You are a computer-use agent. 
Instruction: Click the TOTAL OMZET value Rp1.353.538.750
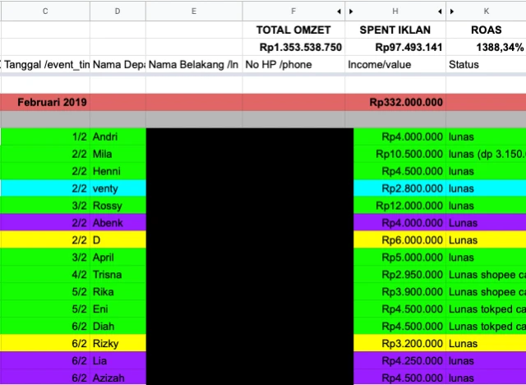[x=300, y=48]
